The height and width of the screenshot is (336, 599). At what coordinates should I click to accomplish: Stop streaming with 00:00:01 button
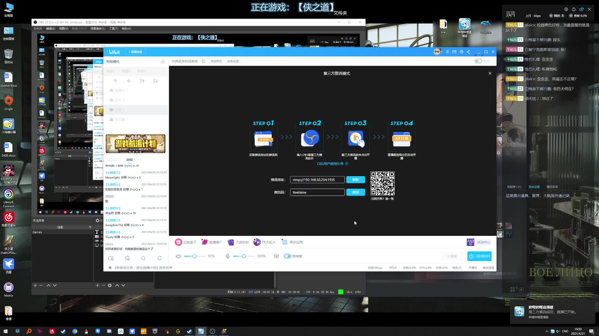click(x=480, y=256)
